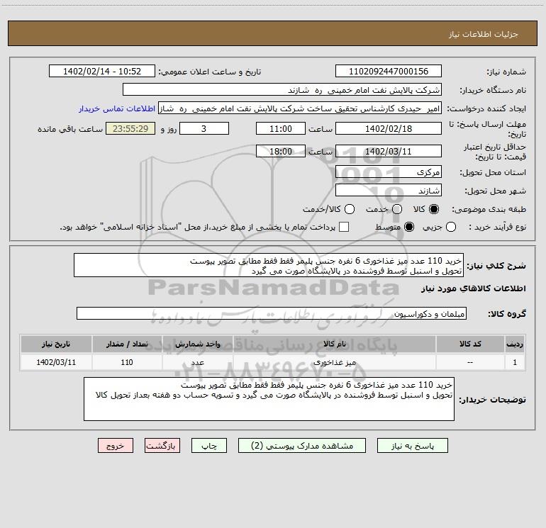
Task: Click the واحد شمارش column header
Action: pyautogui.click(x=197, y=344)
